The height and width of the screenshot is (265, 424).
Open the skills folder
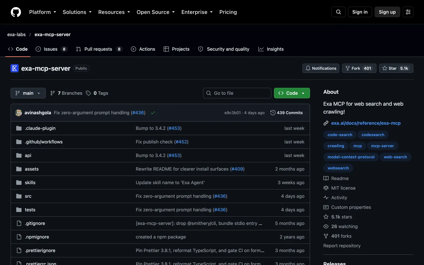pyautogui.click(x=30, y=183)
